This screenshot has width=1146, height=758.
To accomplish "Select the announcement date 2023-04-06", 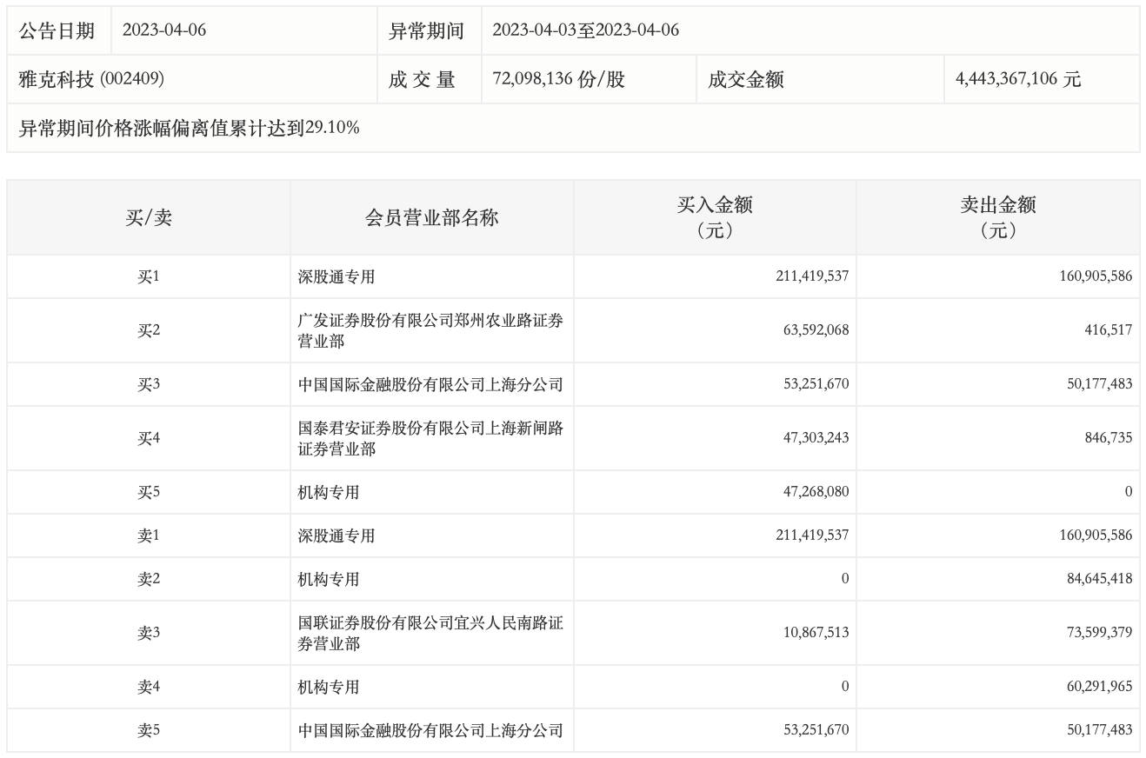I will [x=164, y=30].
